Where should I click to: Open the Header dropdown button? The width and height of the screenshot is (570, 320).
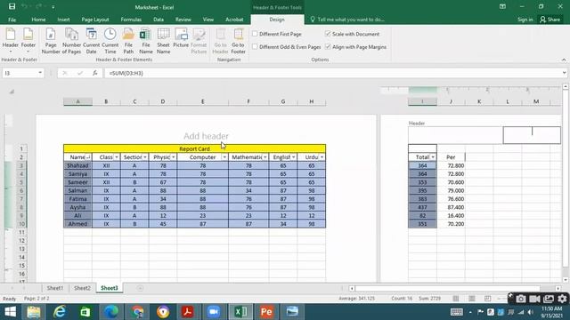point(10,41)
